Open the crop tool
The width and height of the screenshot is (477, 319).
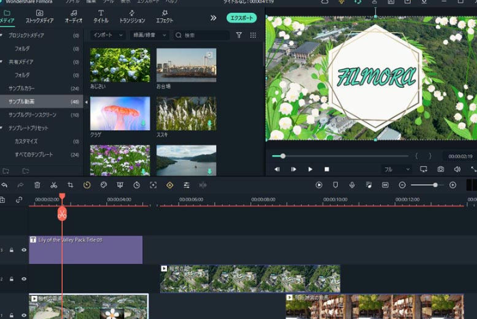[70, 185]
